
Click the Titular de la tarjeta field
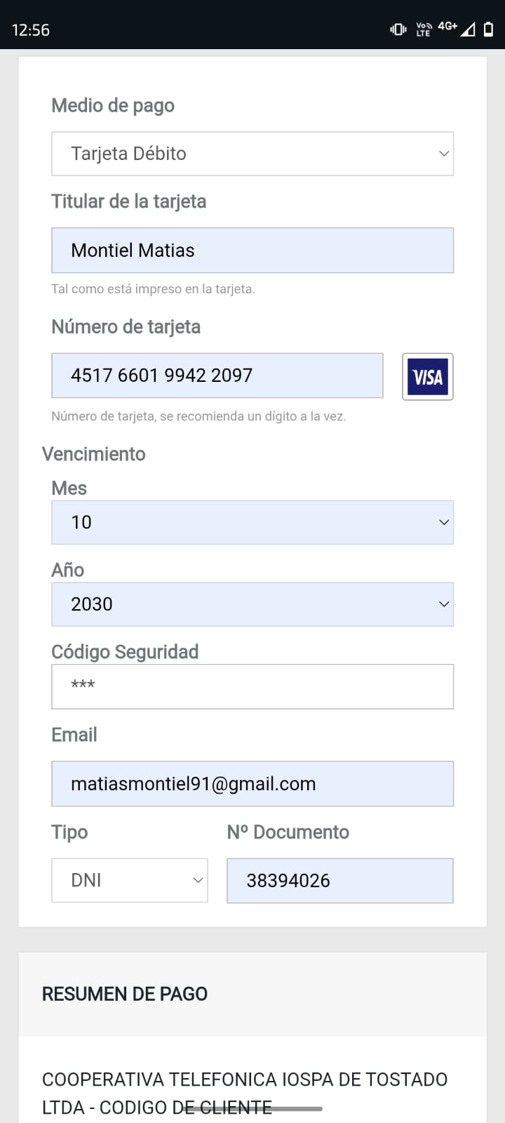coord(252,251)
